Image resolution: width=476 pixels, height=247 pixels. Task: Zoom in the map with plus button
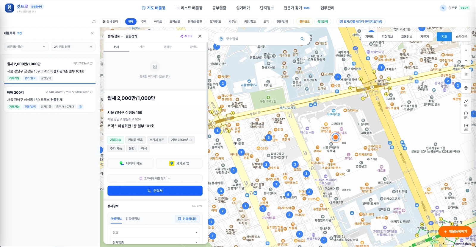[466, 50]
